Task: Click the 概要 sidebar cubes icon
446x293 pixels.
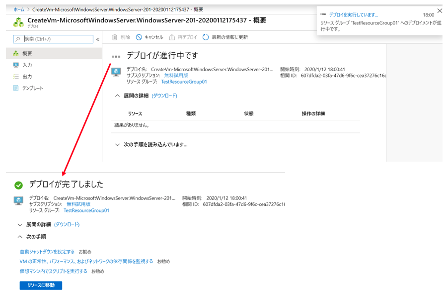Action: click(16, 53)
